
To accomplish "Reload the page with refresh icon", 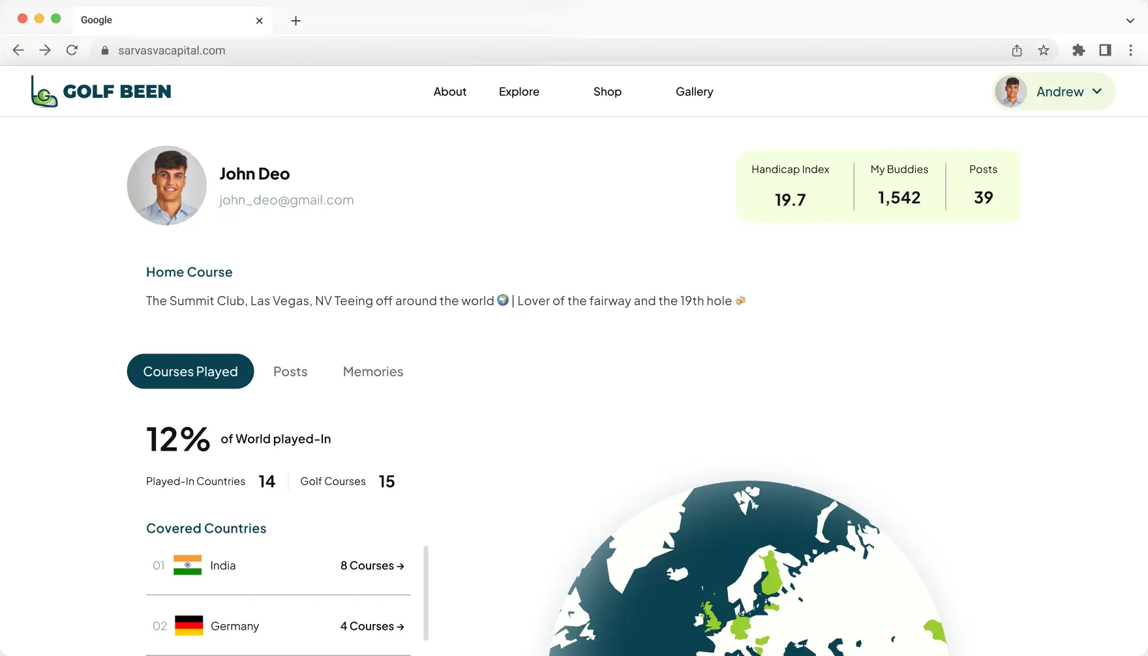I will (72, 50).
